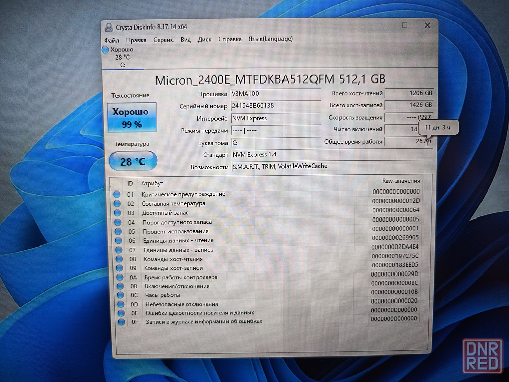Click the Скорость вращения value (SSD)
The height and width of the screenshot is (382, 509).
[409, 117]
